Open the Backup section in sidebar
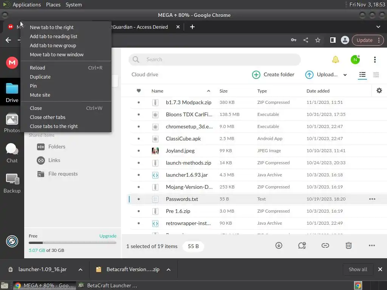This screenshot has height=290, width=387. 12,183
